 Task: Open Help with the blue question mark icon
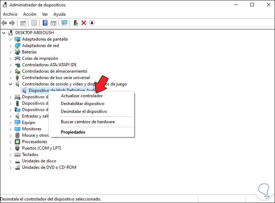point(45,23)
